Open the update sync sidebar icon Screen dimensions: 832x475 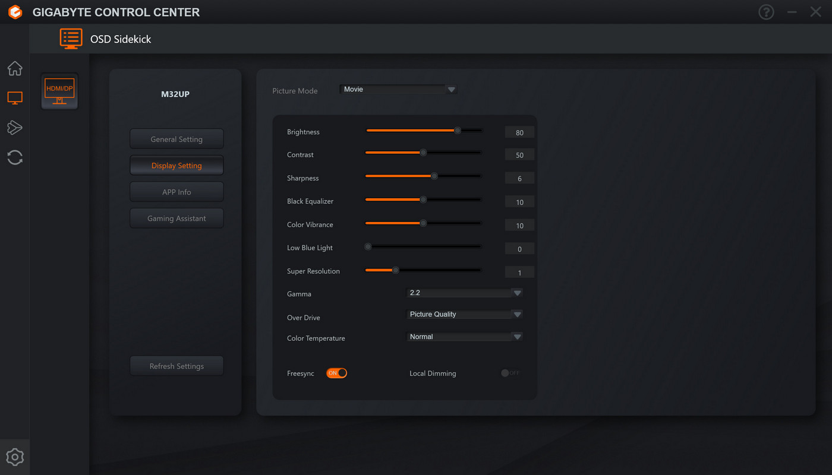15,157
